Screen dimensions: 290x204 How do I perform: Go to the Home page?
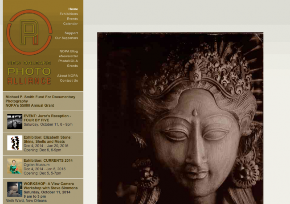pyautogui.click(x=73, y=9)
